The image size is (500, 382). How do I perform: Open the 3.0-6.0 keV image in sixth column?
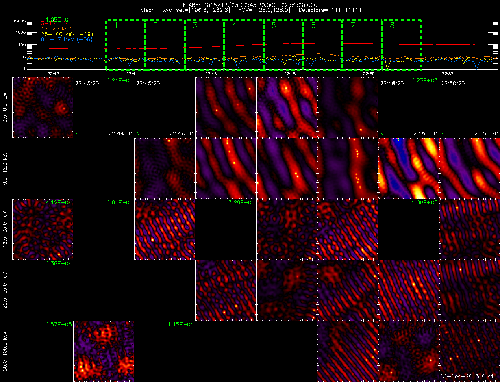(348, 107)
